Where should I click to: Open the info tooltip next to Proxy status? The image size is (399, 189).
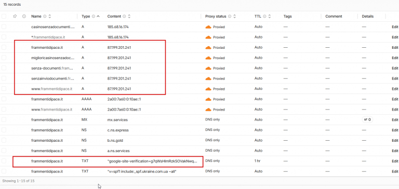230,16
